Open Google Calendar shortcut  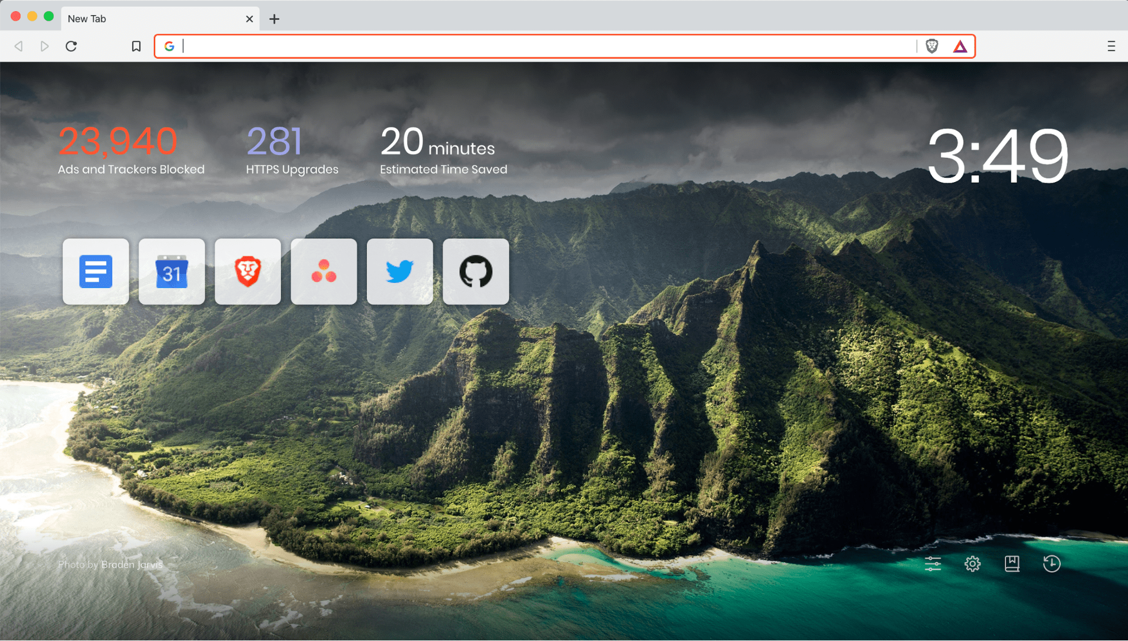(x=172, y=271)
